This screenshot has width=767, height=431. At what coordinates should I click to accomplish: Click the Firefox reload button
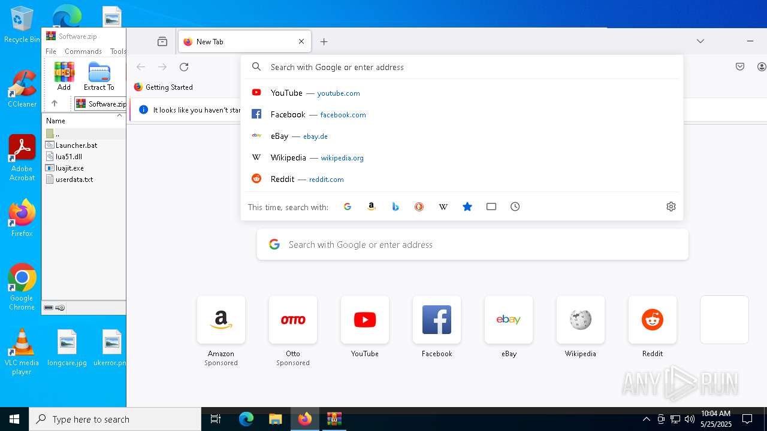(184, 67)
